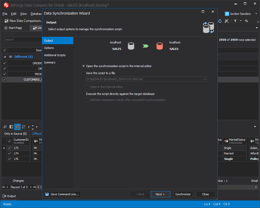Browse for script file path with ellipsis

205,79
